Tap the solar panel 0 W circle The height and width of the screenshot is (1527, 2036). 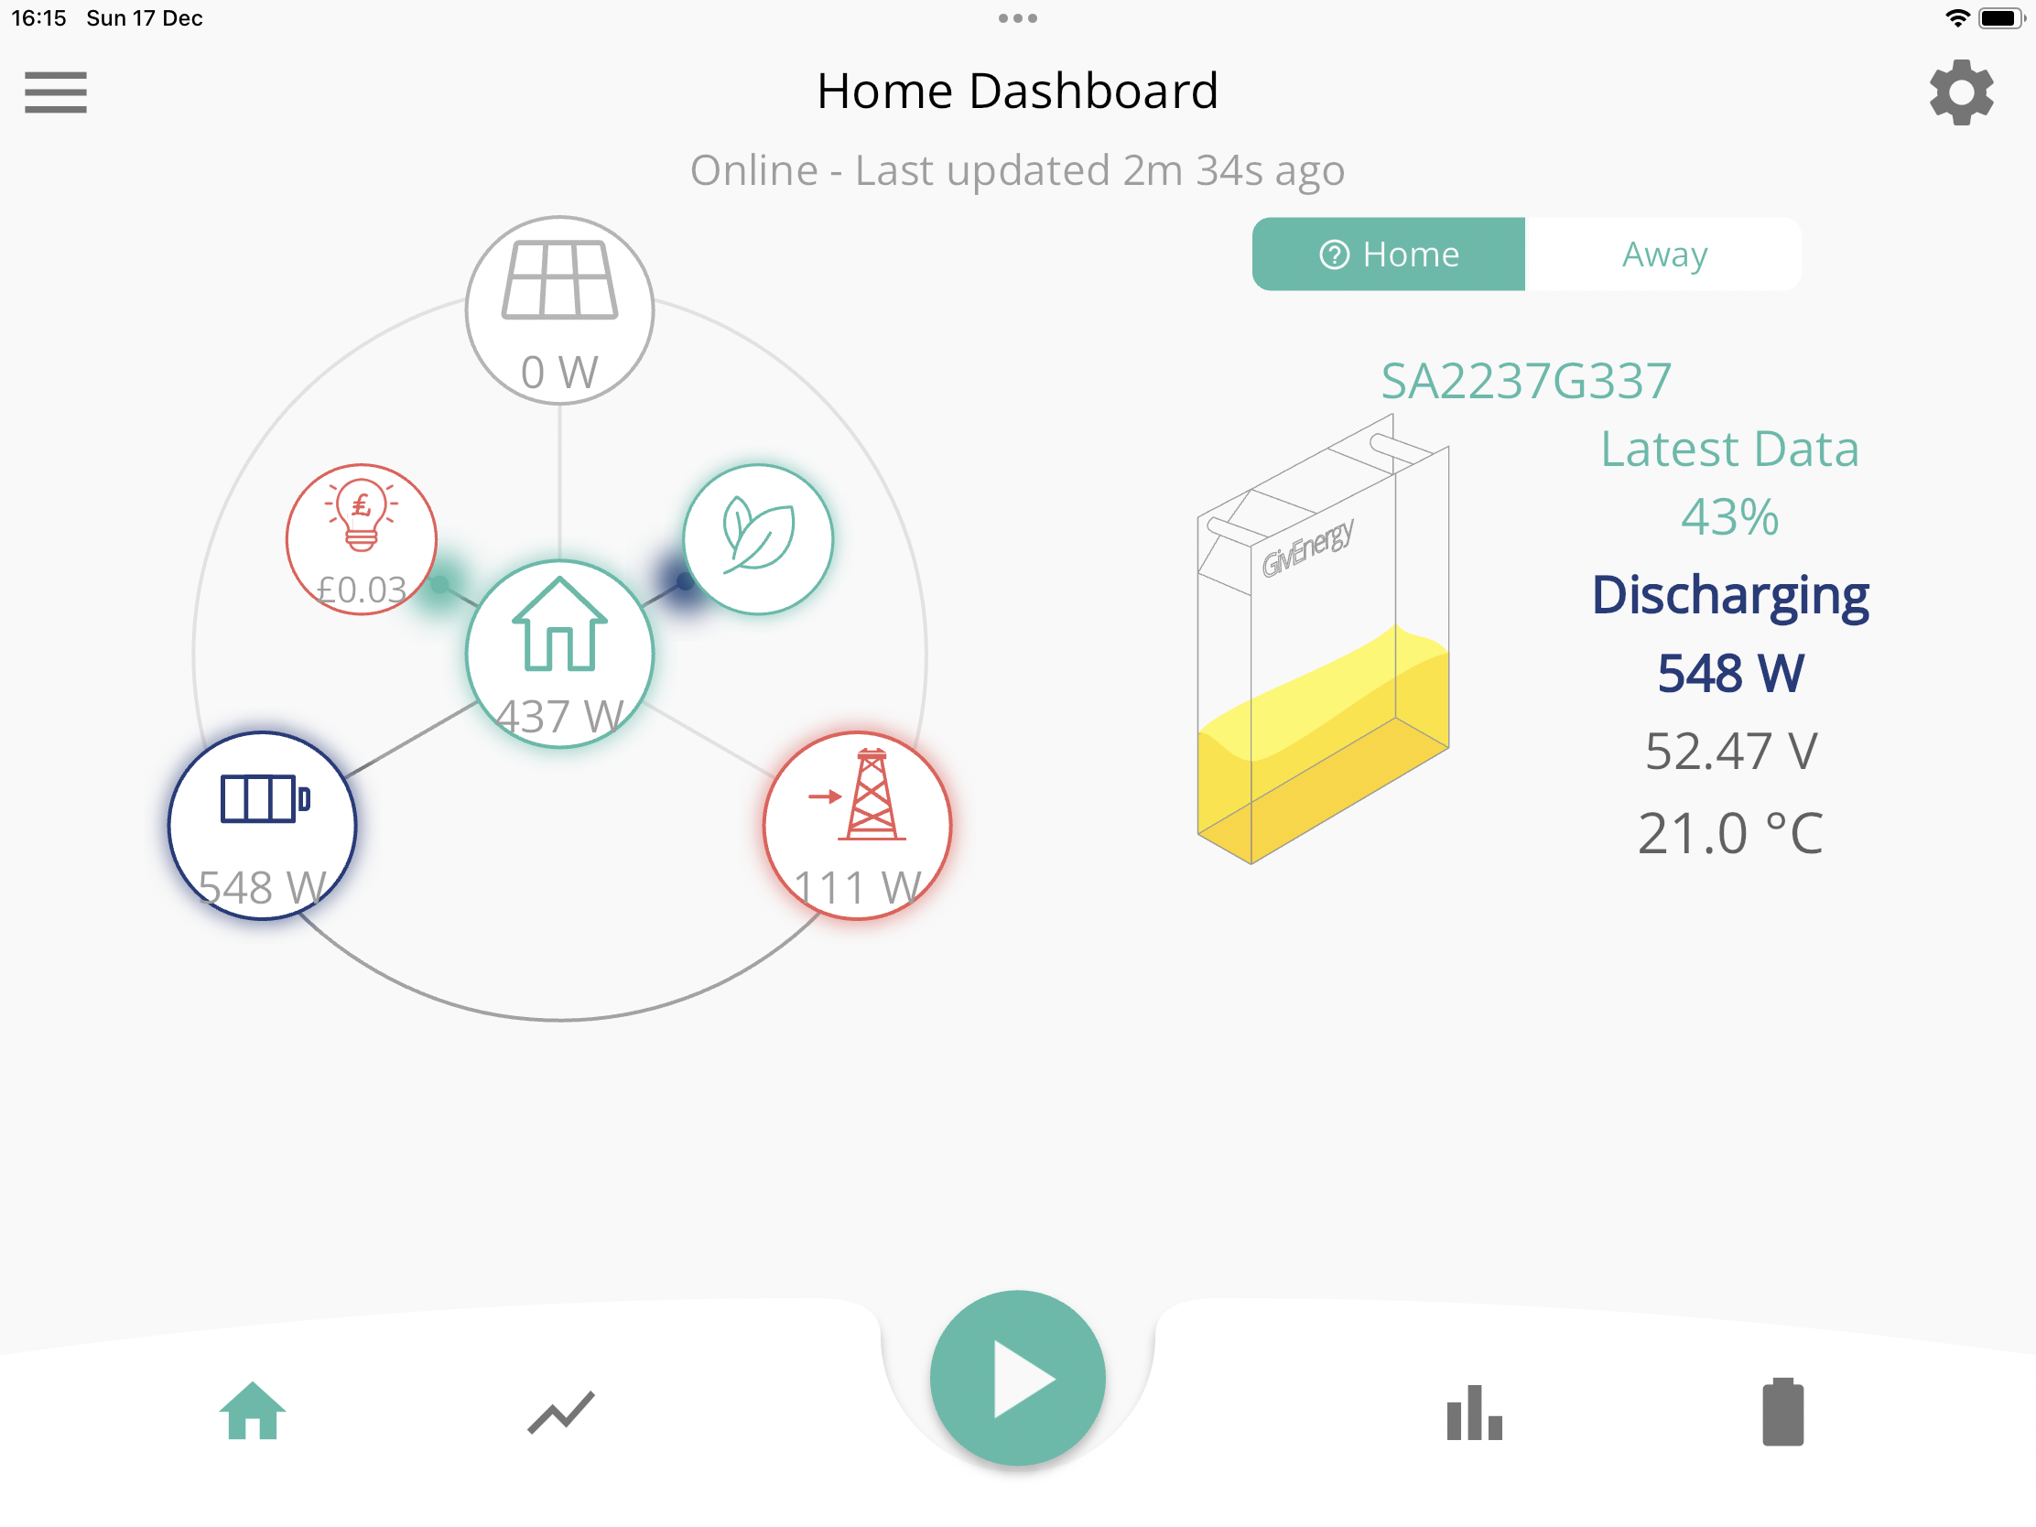pyautogui.click(x=559, y=310)
